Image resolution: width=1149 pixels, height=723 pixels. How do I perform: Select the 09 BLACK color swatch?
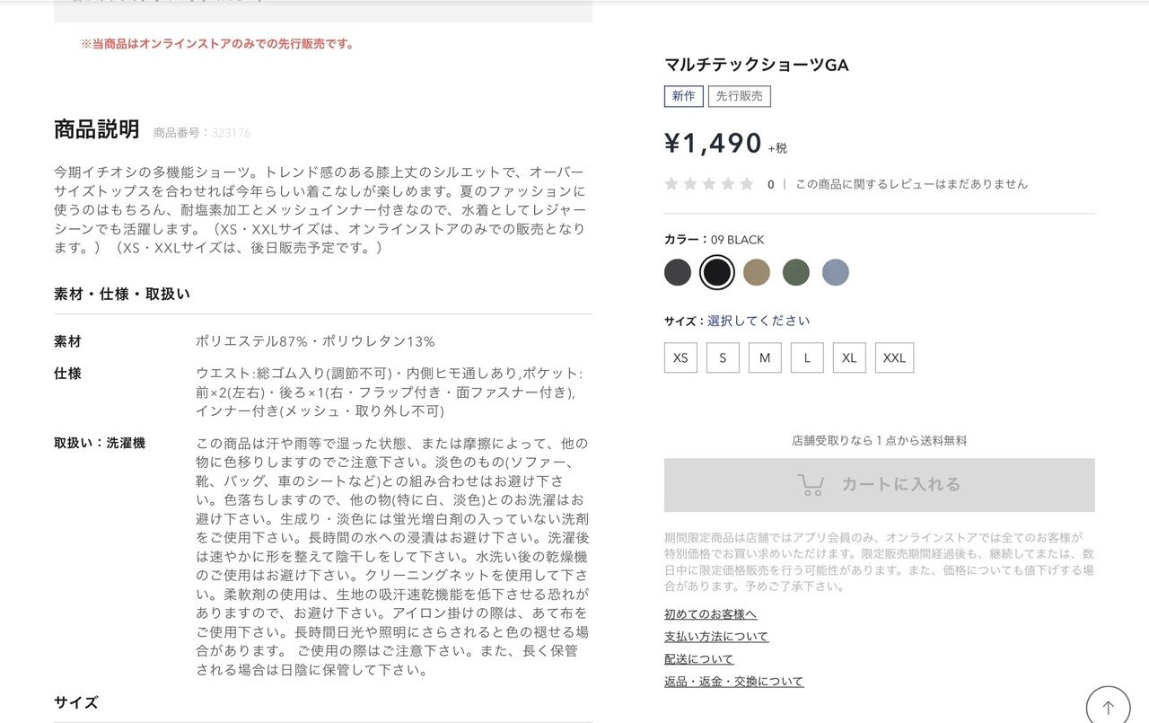click(716, 271)
